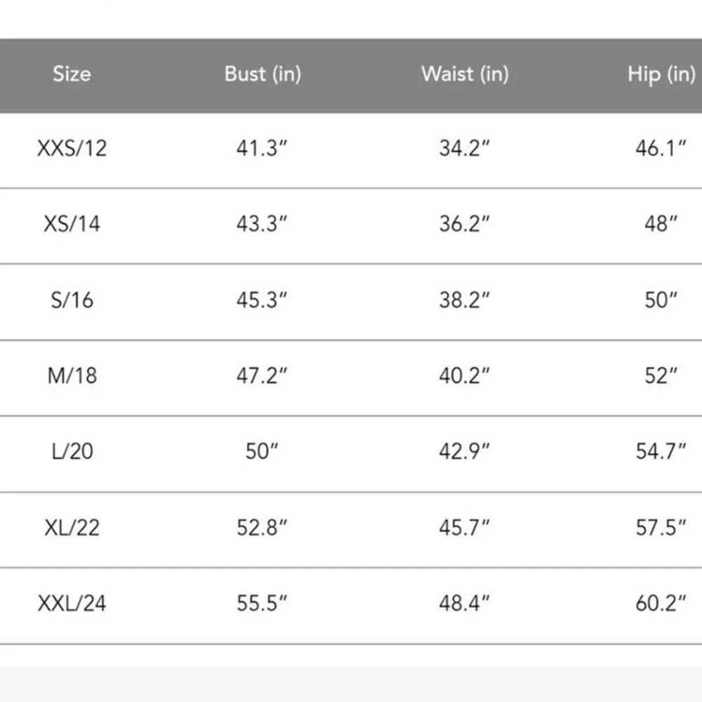This screenshot has width=702, height=702.
Task: Click the 60.2" hip measurement cell
Action: coord(661,603)
